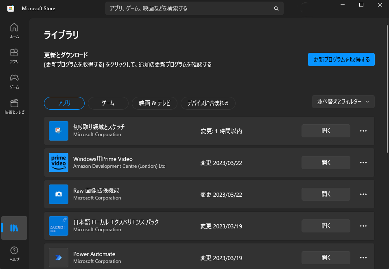This screenshot has width=389, height=269.
Task: Open more options for 切り取り領域とスケッチ
Action: click(x=363, y=131)
